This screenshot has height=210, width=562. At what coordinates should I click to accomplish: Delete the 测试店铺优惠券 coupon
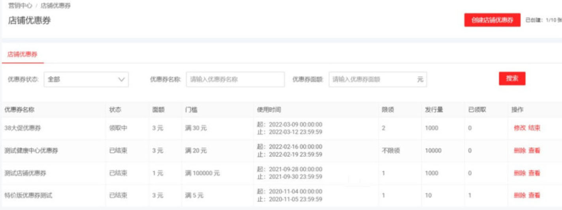pos(519,173)
